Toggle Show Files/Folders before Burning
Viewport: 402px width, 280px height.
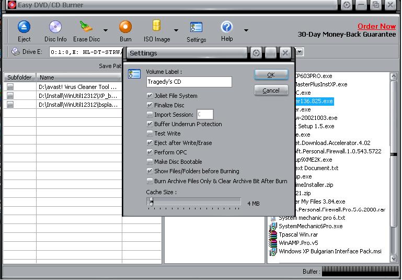click(150, 171)
